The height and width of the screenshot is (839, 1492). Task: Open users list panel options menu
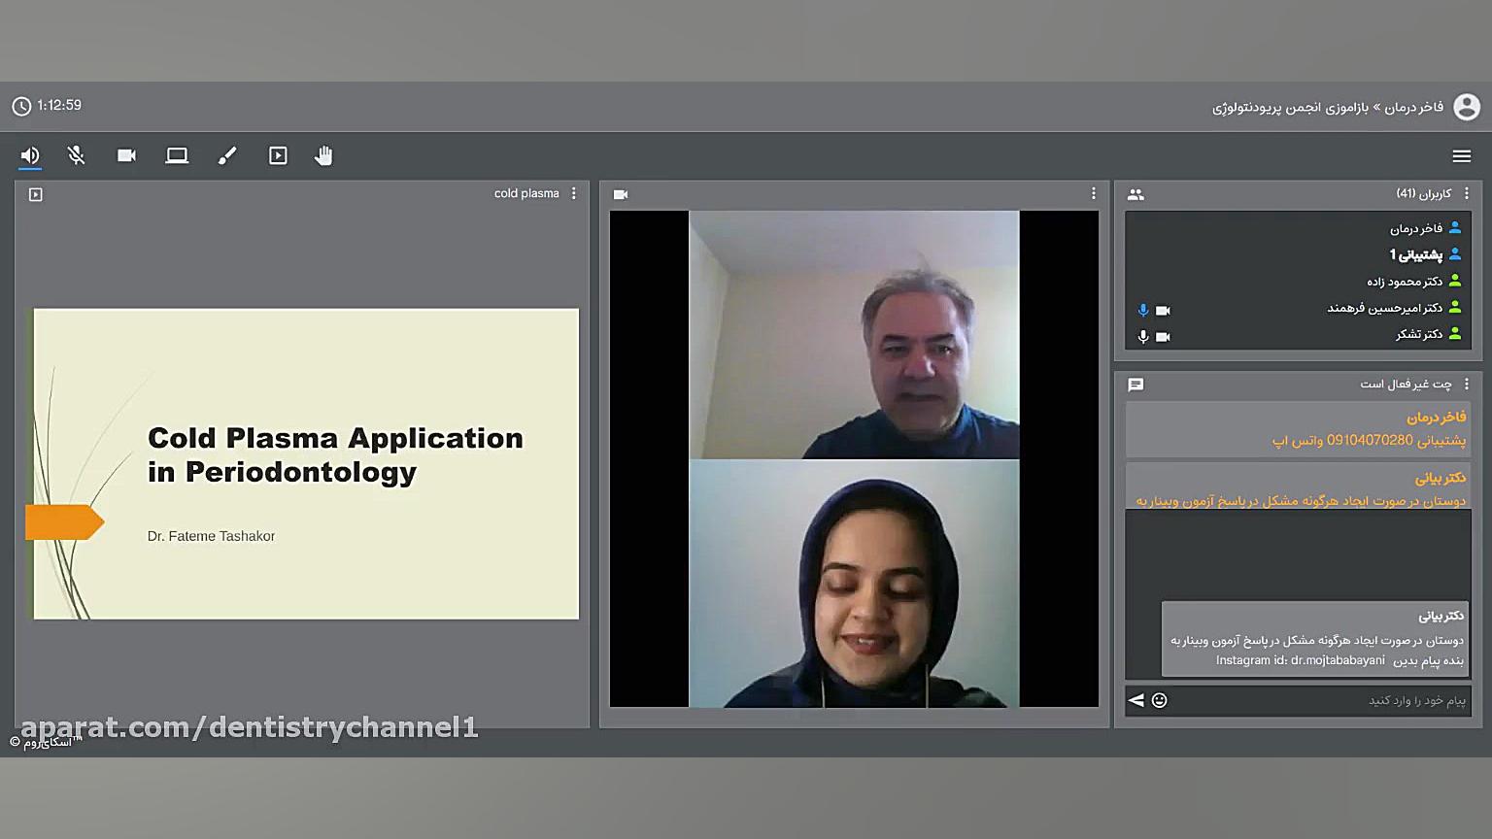point(1467,193)
